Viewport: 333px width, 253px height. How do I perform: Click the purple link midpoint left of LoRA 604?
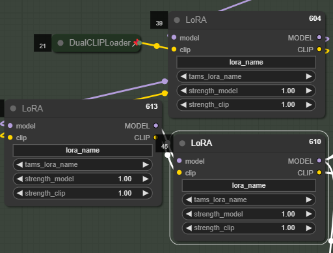165,82
